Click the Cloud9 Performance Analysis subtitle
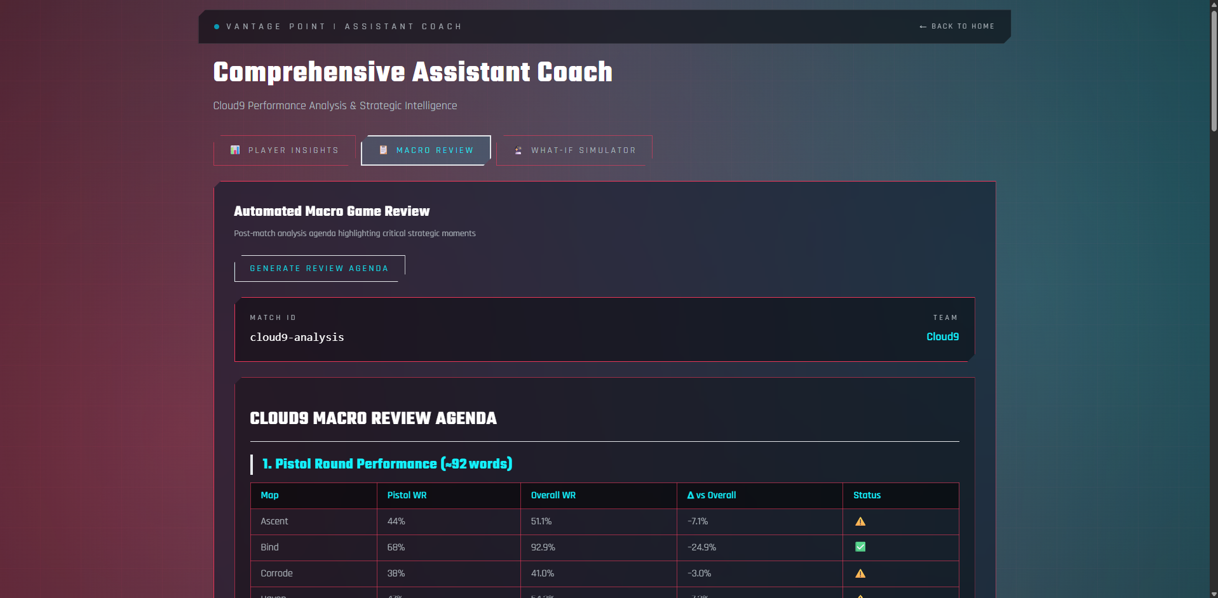Screen dimensions: 1218x598 [335, 105]
